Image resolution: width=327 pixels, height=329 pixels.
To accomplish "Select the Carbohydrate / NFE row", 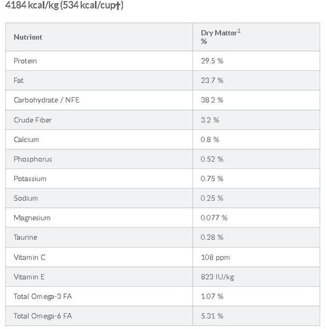I will [x=163, y=100].
